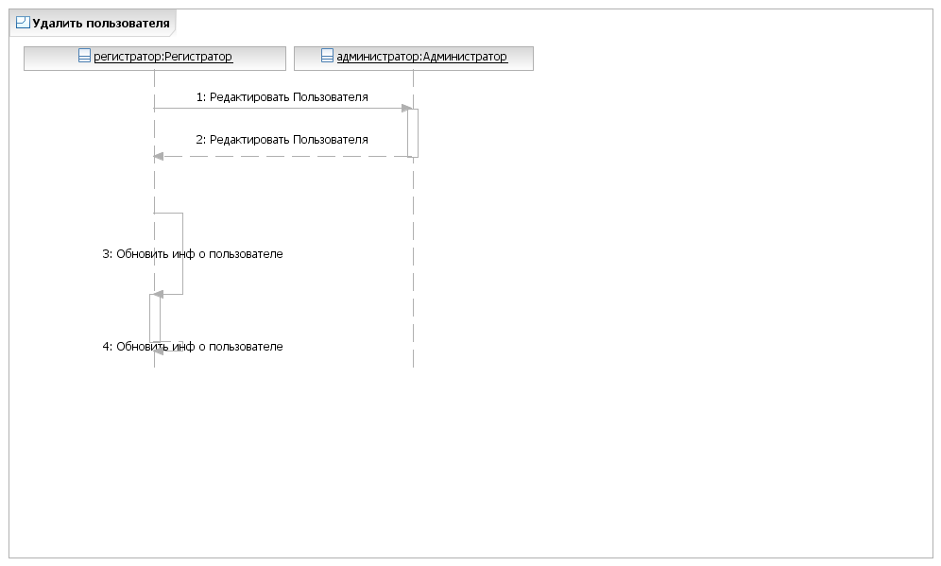
Task: Select return message 2: Редактировать Пользователя
Action: point(282,140)
